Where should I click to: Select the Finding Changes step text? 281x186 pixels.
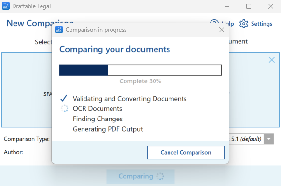(98, 119)
